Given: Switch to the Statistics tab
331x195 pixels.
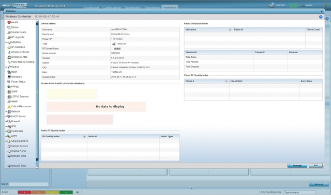Looking at the screenshot, I should tap(170, 7).
